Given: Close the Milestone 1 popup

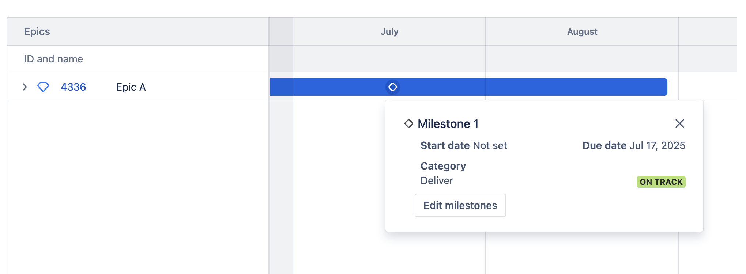Looking at the screenshot, I should click(679, 123).
